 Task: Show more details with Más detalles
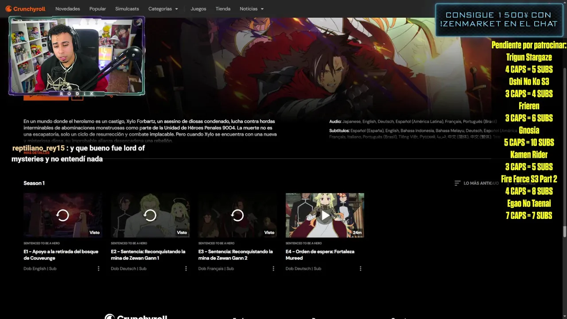click(36, 152)
